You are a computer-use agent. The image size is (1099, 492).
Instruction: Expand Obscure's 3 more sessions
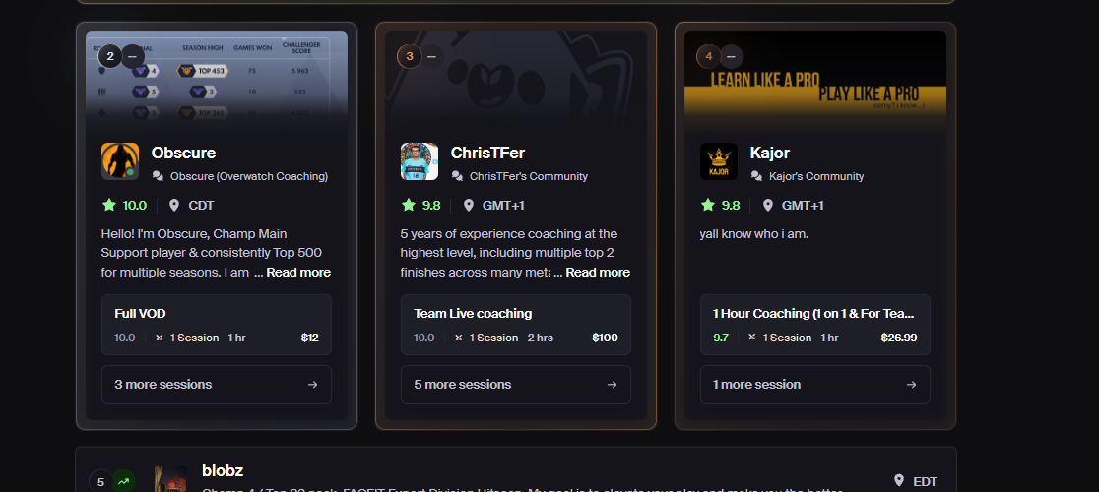pyautogui.click(x=217, y=384)
